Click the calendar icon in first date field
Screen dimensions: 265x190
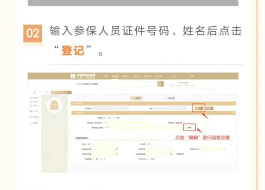[117, 149]
